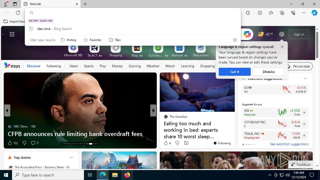Open Top stories more options
Image resolution: width=320 pixels, height=180 pixels.
[x=71, y=157]
